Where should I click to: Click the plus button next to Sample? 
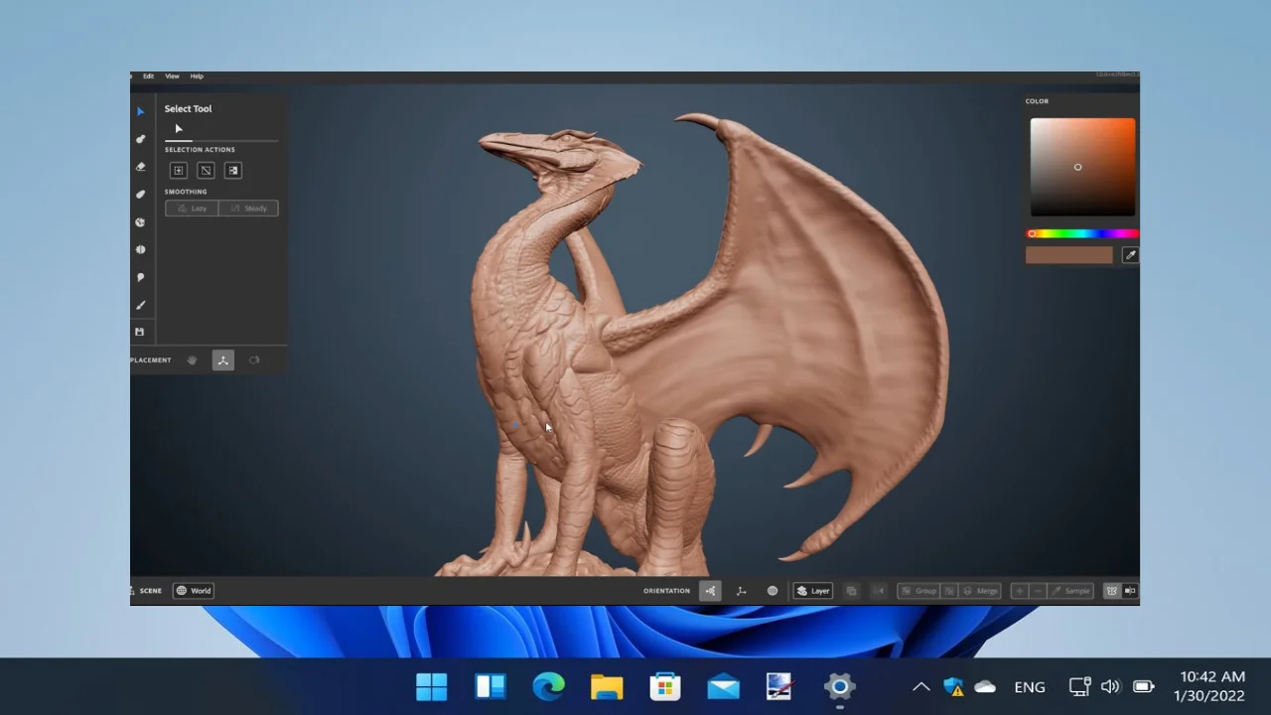1020,591
